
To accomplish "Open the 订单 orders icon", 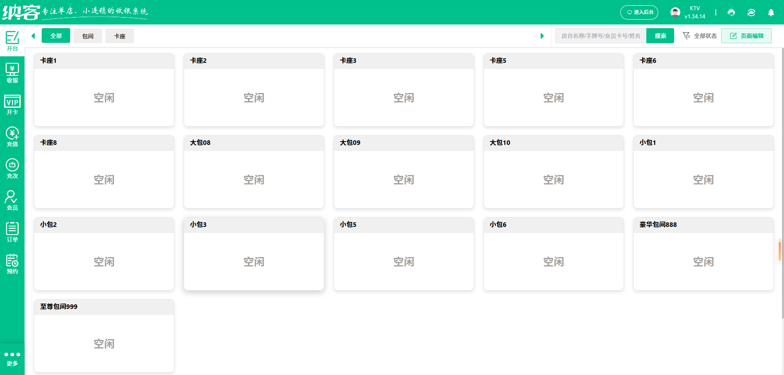I will [x=12, y=232].
